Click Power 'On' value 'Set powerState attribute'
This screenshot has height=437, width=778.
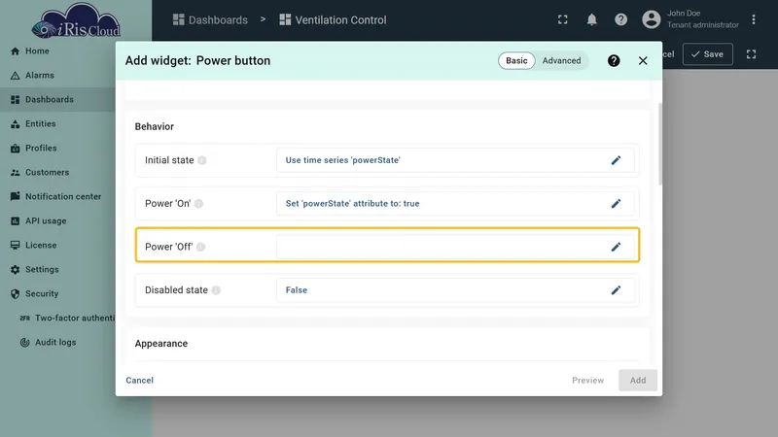(352, 204)
